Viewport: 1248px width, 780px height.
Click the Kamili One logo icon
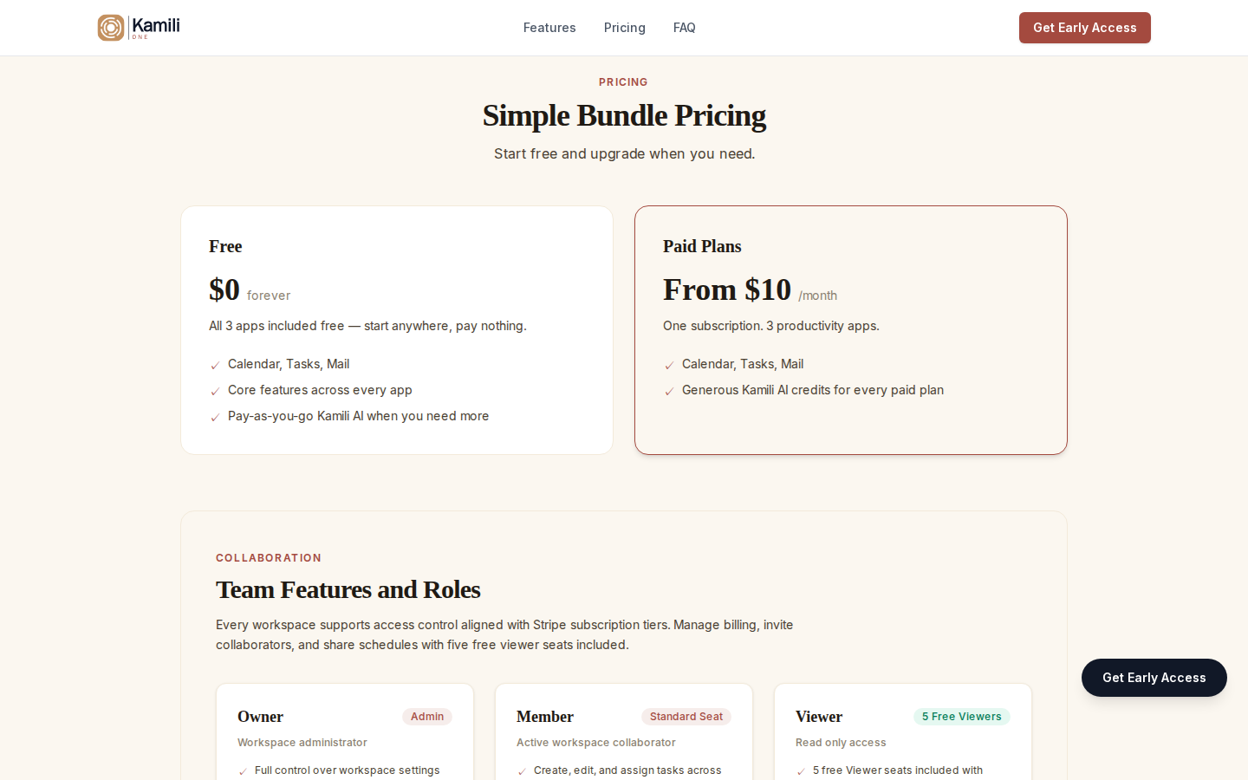(x=111, y=28)
